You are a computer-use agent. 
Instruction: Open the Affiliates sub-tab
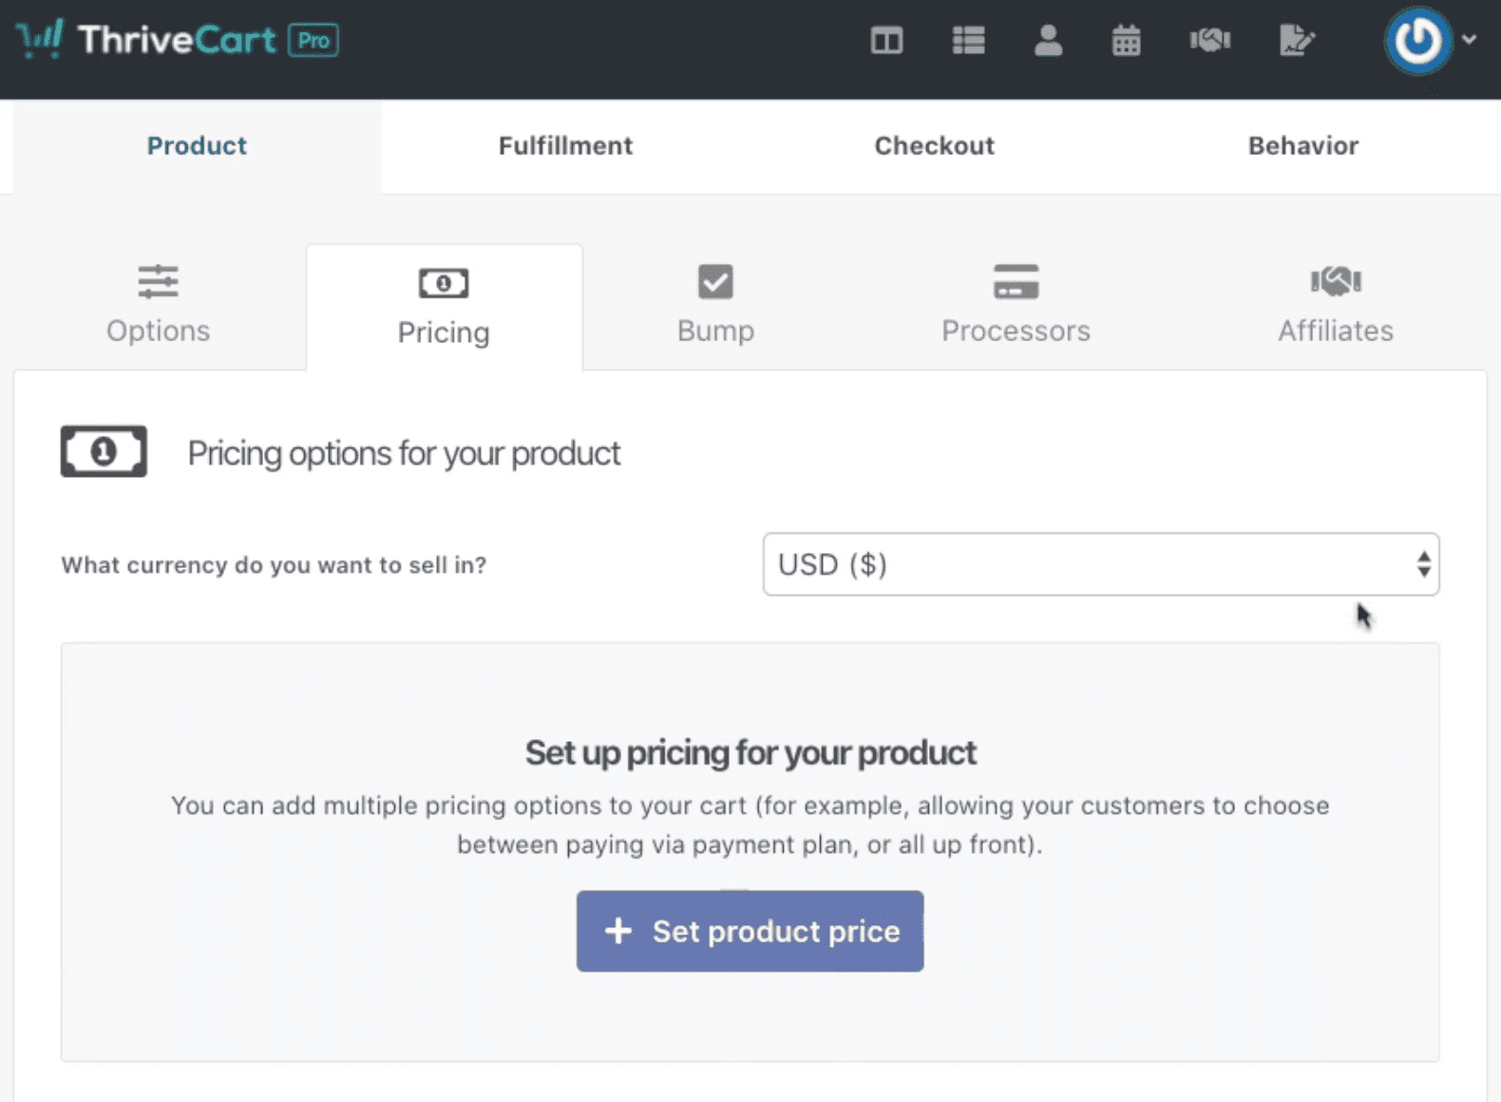1335,306
